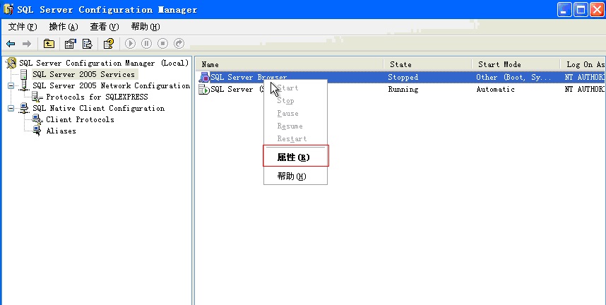
Task: Select the SQL Server Browser row name
Action: click(x=249, y=78)
